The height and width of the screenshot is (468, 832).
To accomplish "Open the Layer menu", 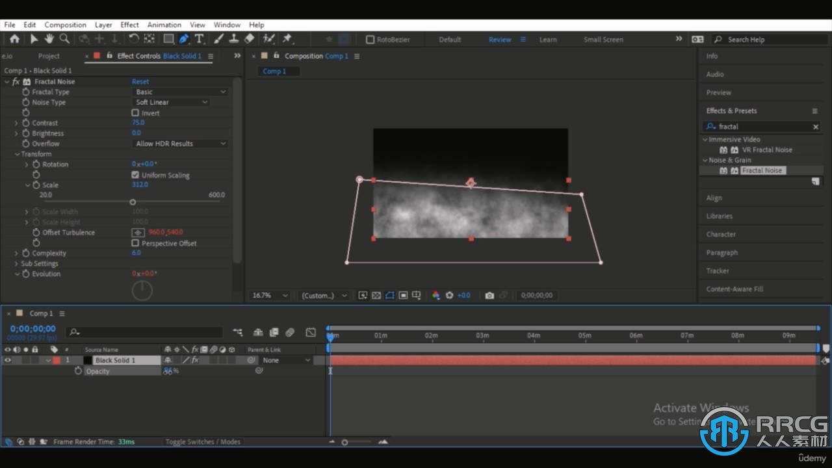I will click(x=103, y=25).
